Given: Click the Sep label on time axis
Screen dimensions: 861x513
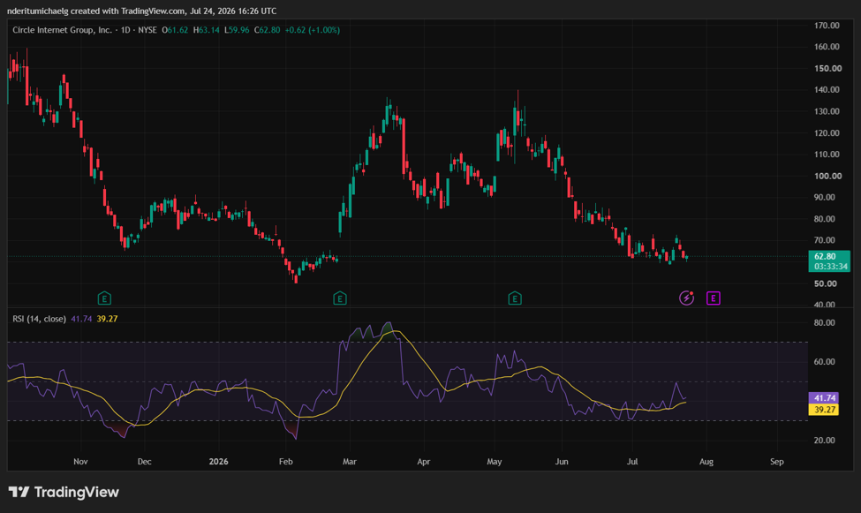Looking at the screenshot, I should 777,462.
